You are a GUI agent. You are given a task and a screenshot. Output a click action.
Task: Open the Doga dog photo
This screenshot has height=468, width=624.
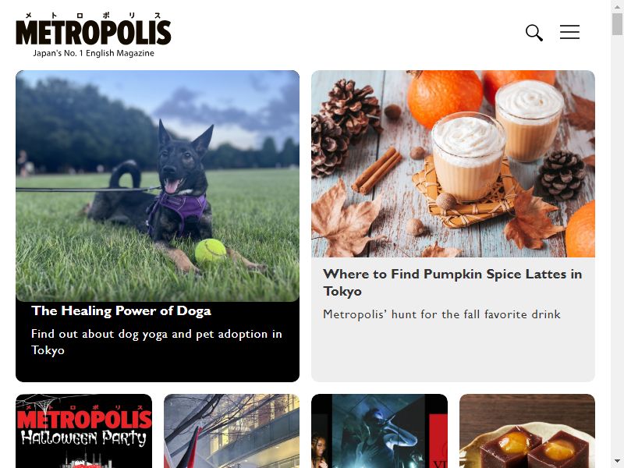158,186
